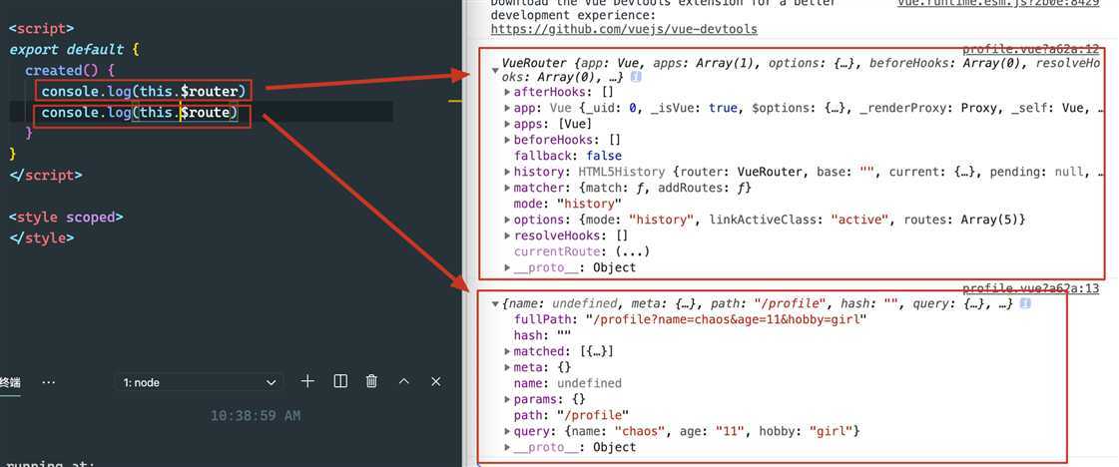
Task: Click the fallback: false property
Action: [x=567, y=156]
